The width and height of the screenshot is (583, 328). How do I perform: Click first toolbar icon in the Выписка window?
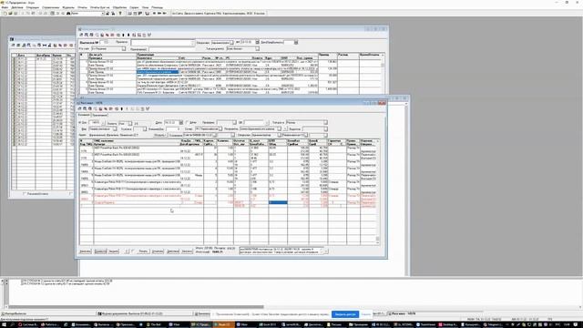[x=81, y=35]
